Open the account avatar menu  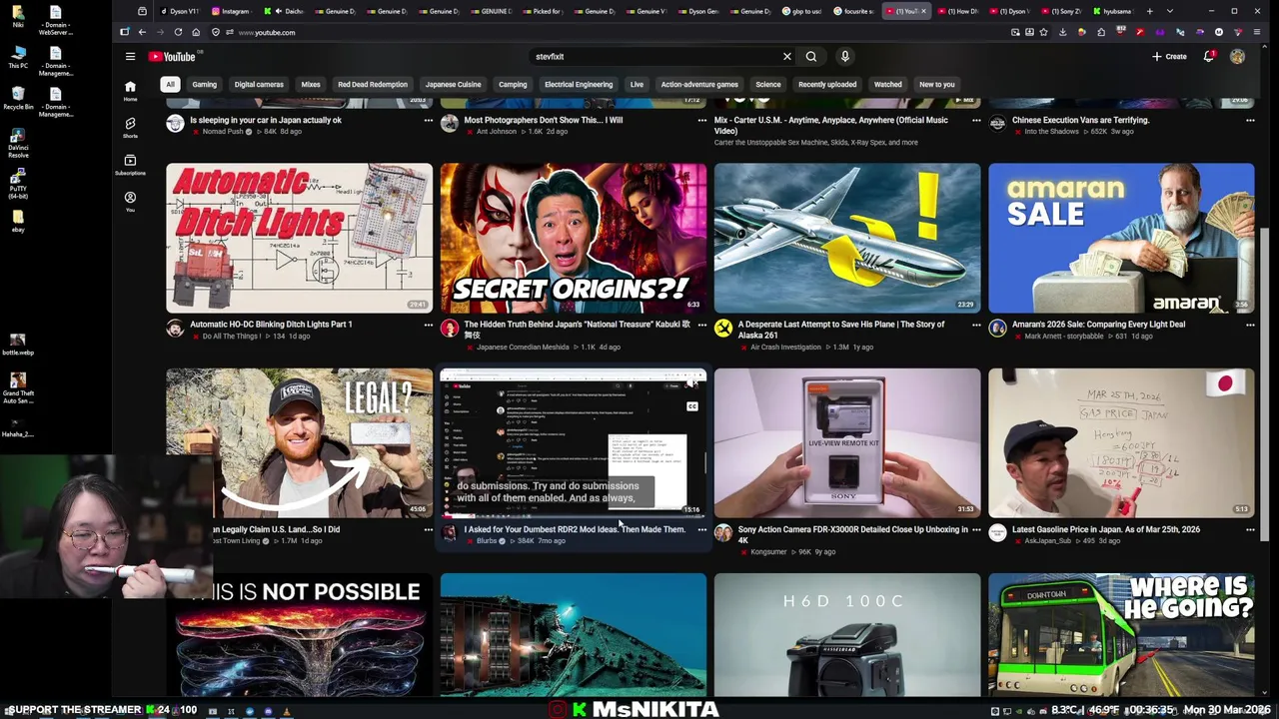[1237, 57]
